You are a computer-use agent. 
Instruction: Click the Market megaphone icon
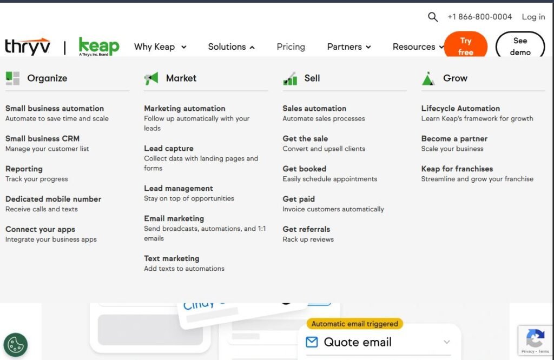tap(151, 78)
